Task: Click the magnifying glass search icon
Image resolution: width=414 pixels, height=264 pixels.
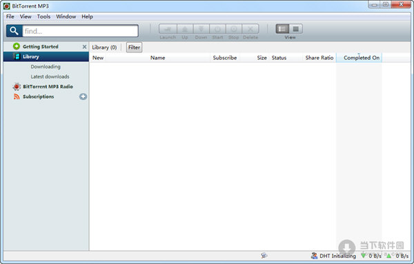Action: point(14,31)
